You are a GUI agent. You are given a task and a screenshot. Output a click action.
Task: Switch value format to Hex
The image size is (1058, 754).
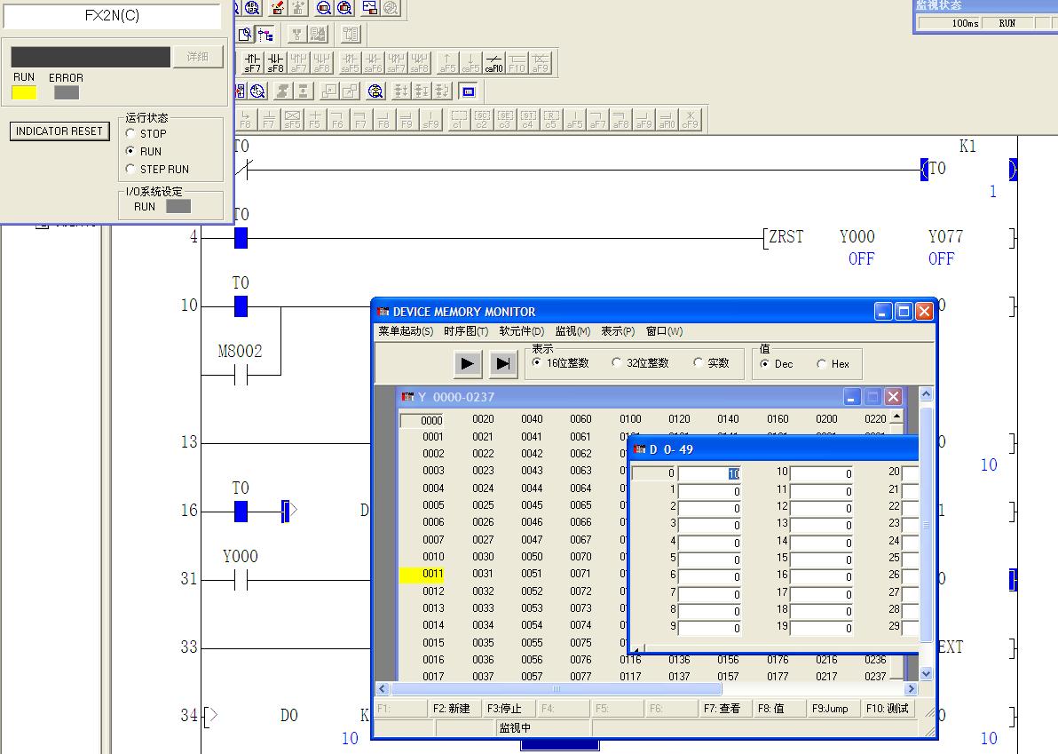tap(822, 364)
